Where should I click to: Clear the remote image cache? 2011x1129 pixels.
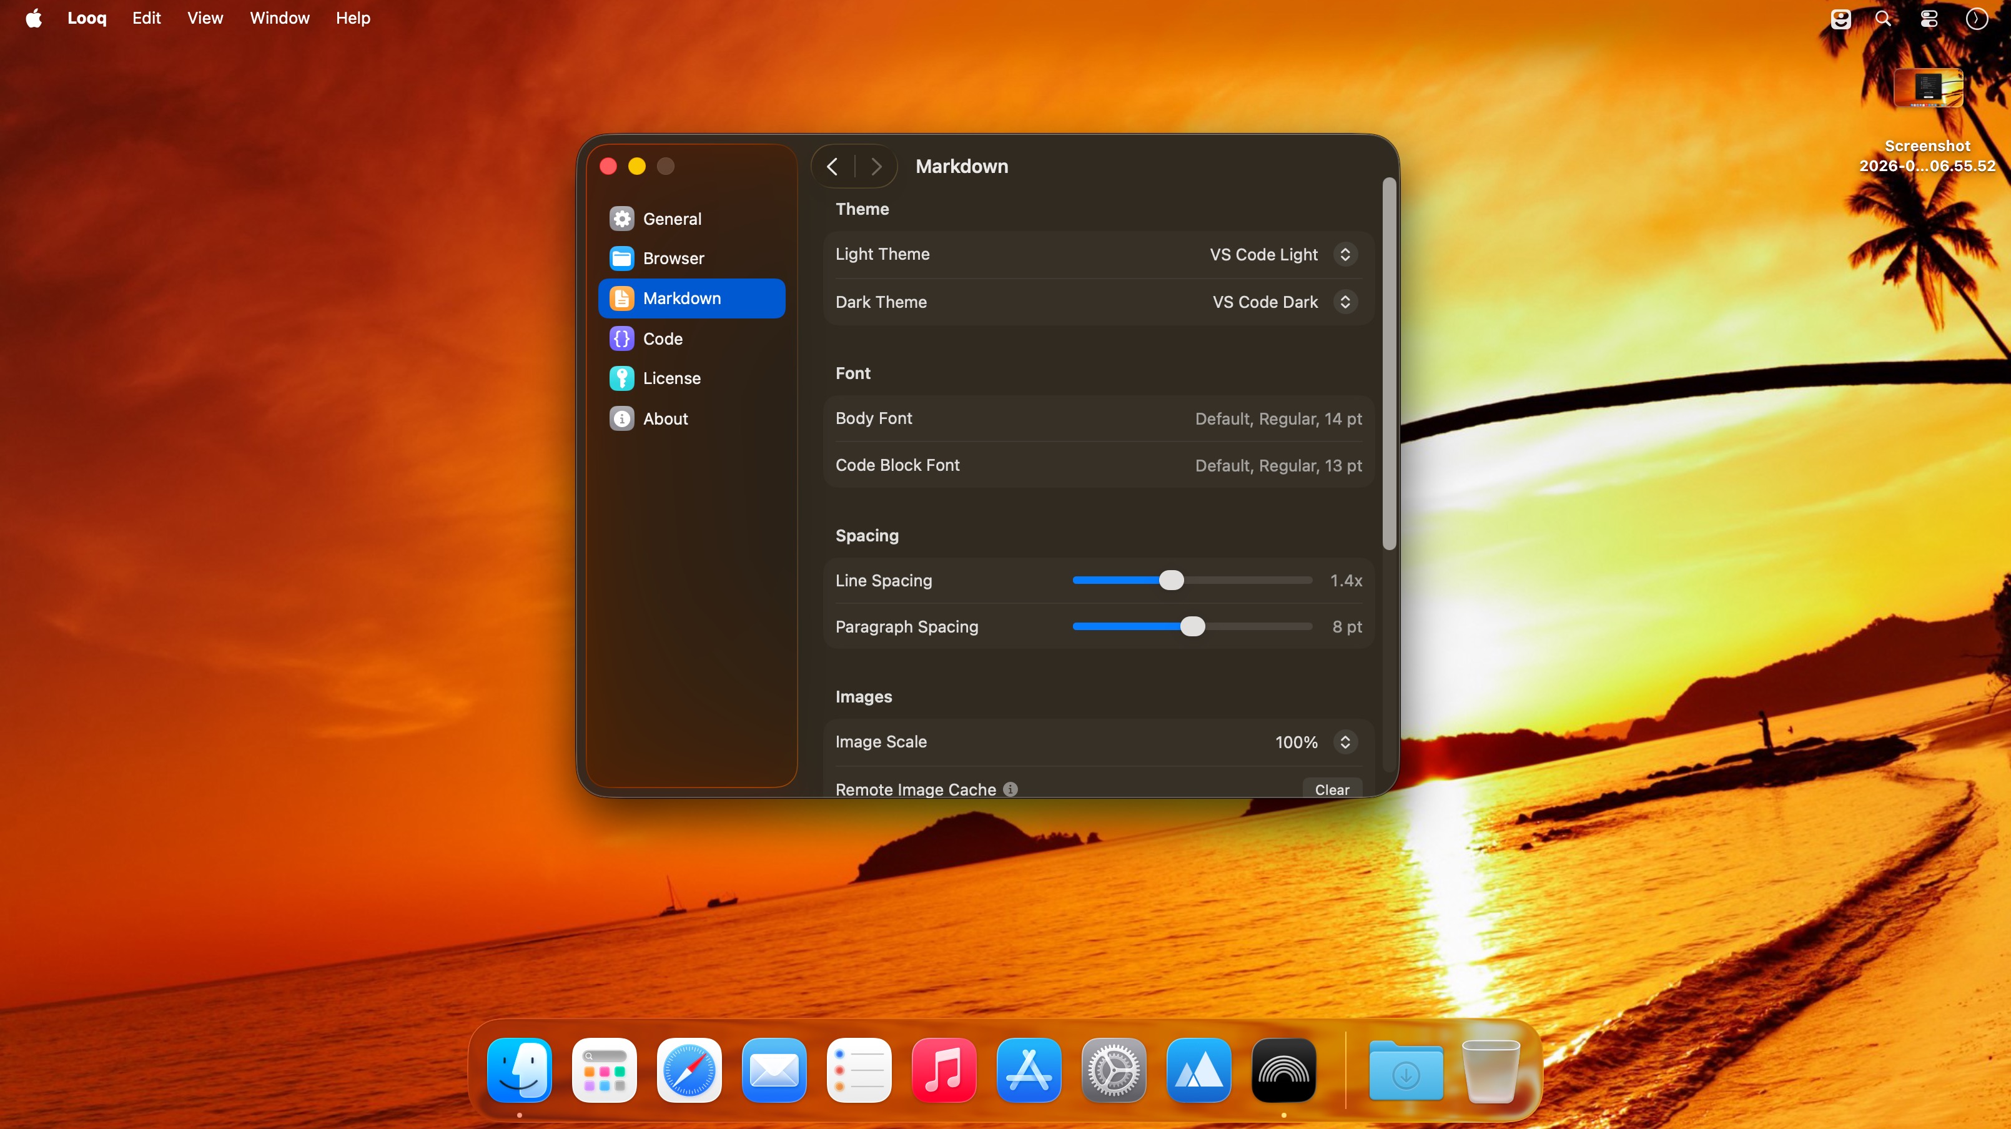pyautogui.click(x=1332, y=789)
